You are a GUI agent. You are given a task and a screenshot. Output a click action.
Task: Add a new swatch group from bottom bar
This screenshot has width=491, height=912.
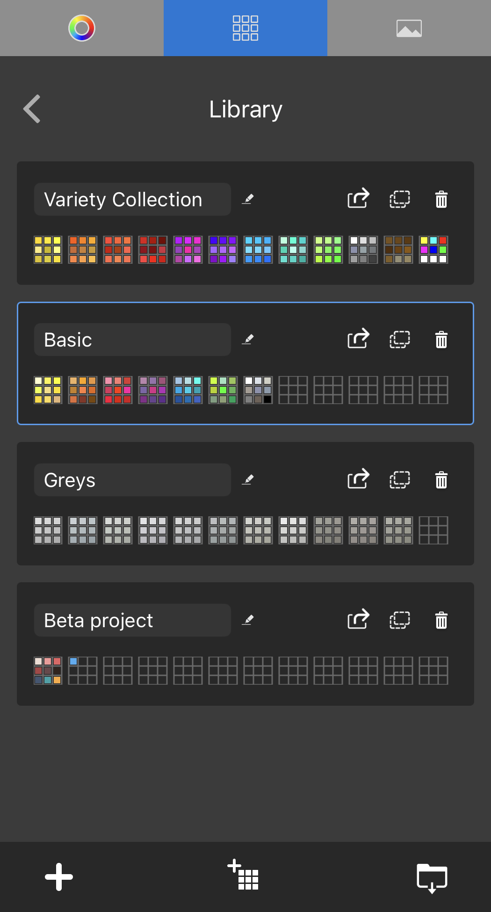tap(243, 875)
